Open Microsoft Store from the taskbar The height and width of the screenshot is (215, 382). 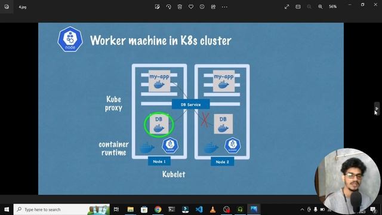(x=144, y=210)
